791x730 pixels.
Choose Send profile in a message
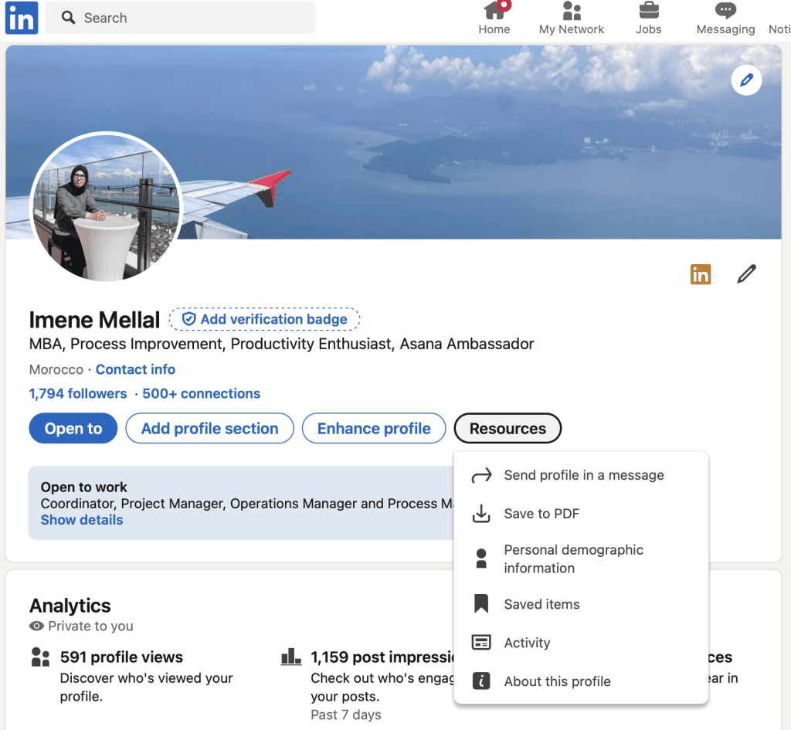584,475
